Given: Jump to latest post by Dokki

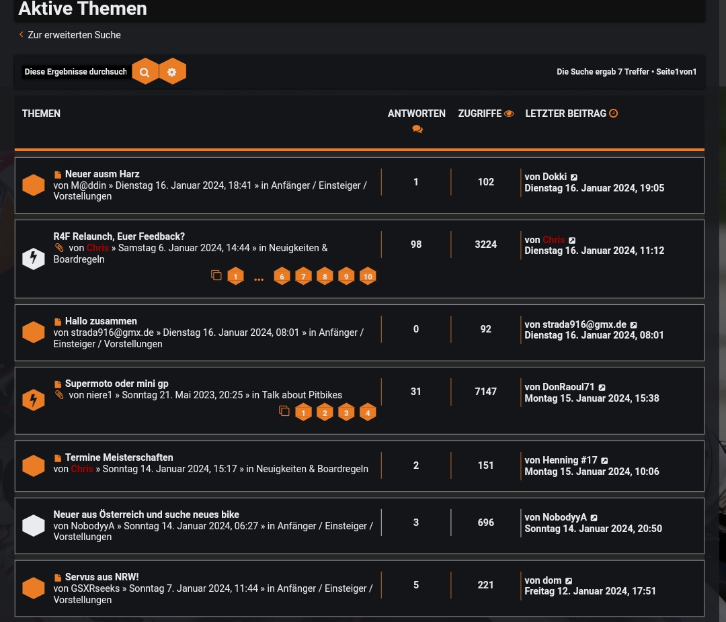Looking at the screenshot, I should (574, 177).
